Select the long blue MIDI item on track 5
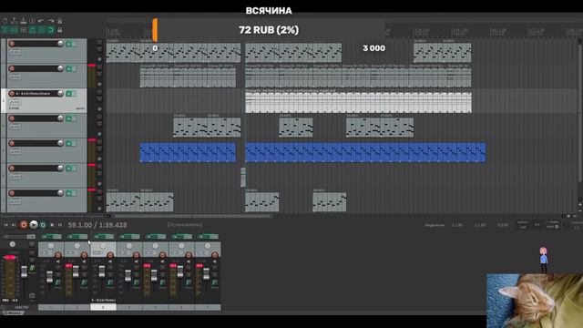The width and height of the screenshot is (583, 328). (x=365, y=152)
